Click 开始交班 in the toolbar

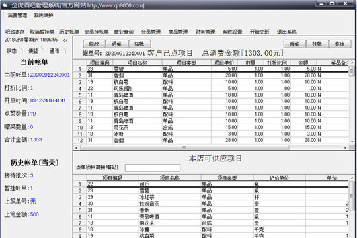(x=259, y=32)
